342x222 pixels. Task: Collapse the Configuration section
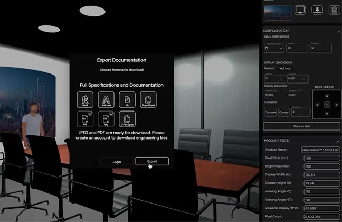click(x=339, y=32)
